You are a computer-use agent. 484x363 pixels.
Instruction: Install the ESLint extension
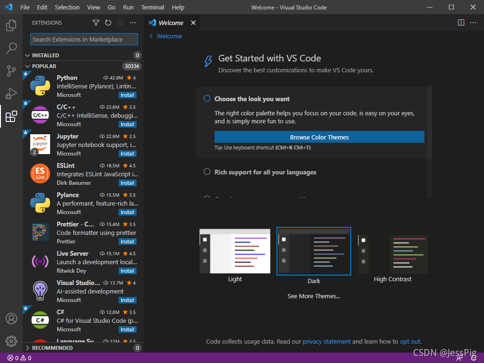pos(128,183)
